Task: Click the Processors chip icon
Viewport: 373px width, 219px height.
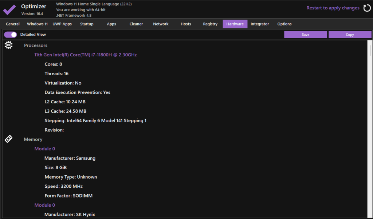Action: [9, 45]
